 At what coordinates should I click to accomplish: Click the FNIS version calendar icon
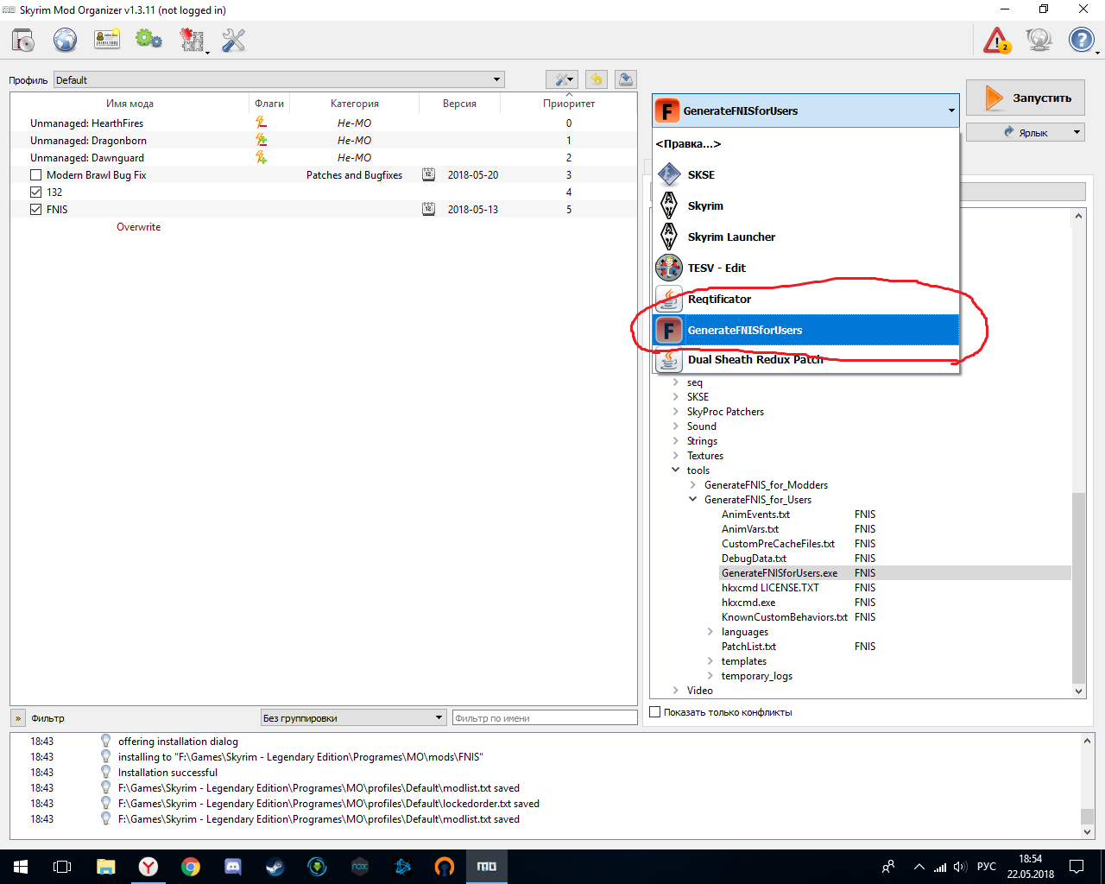428,209
